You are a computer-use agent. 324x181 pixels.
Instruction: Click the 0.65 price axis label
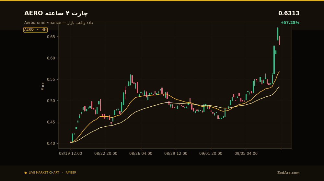tap(51, 37)
